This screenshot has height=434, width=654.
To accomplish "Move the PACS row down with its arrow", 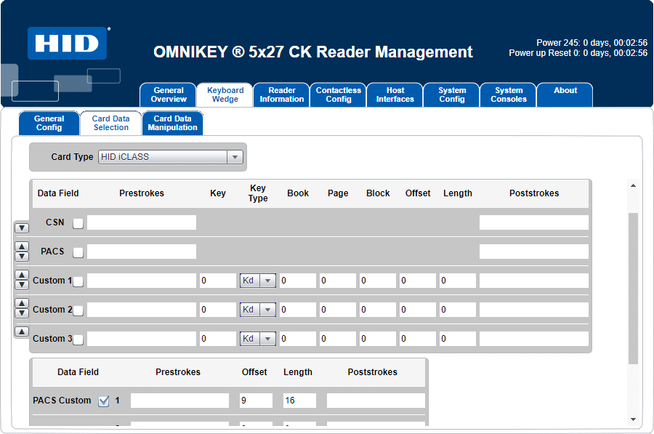I will click(x=21, y=257).
